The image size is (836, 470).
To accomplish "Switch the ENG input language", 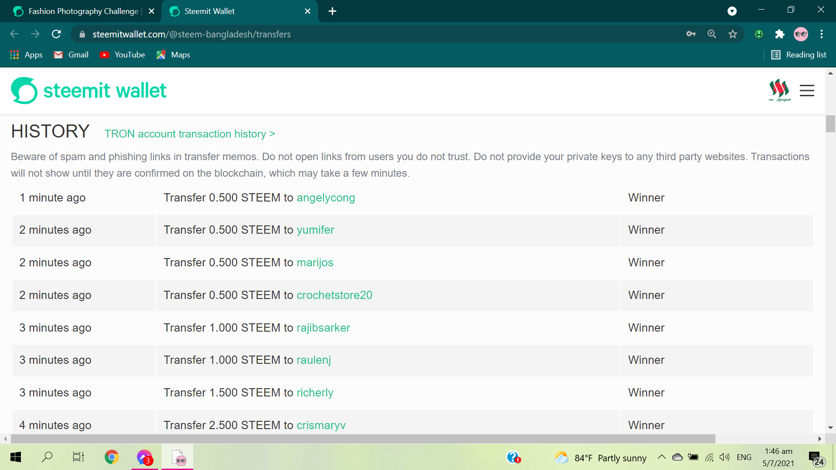I will tap(744, 457).
